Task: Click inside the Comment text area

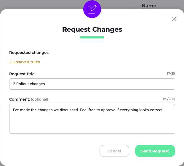Action: pyautogui.click(x=92, y=118)
